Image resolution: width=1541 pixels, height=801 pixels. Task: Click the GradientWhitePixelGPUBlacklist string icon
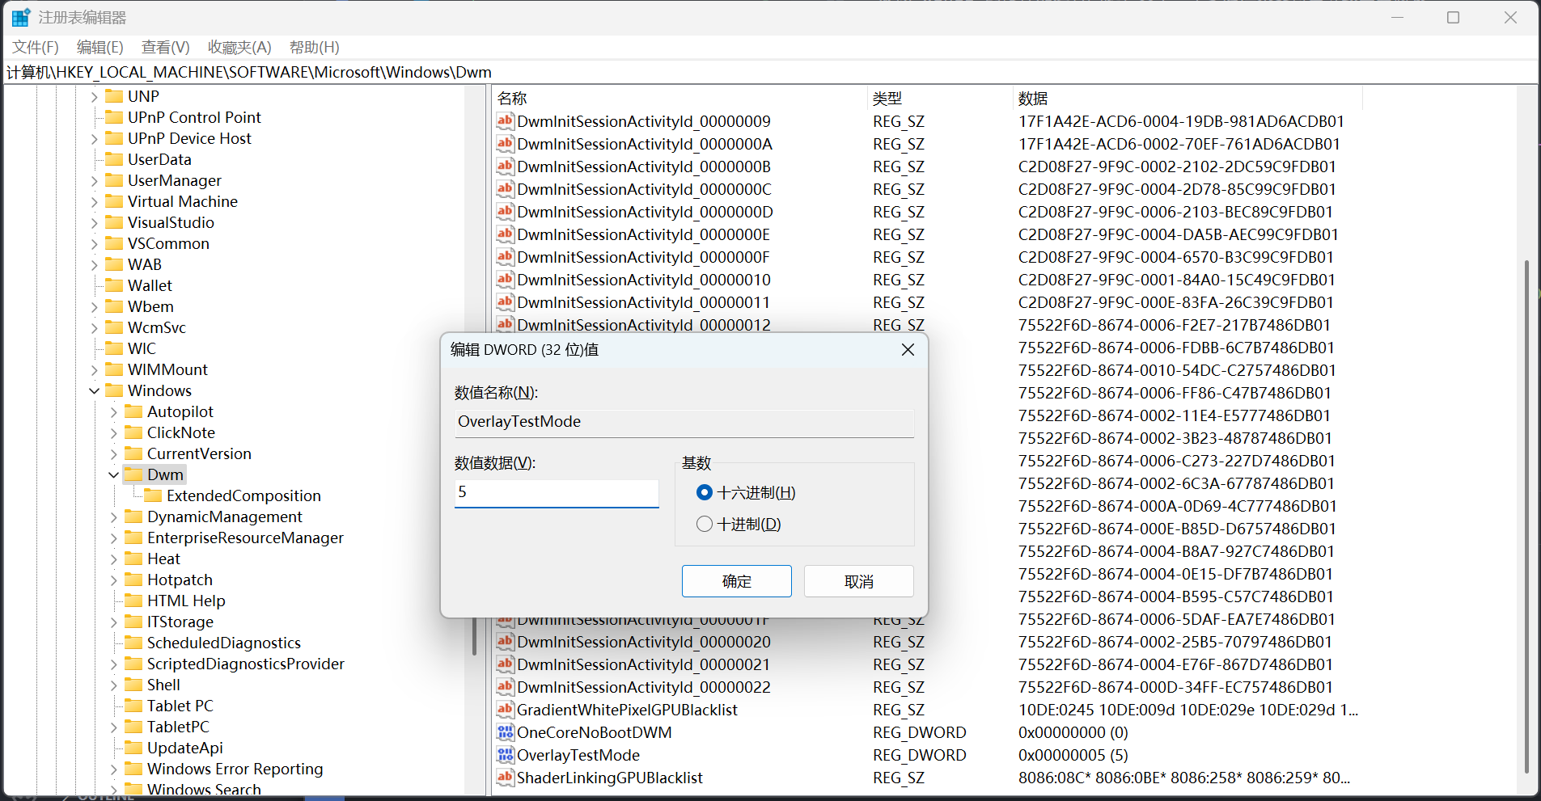click(x=505, y=710)
